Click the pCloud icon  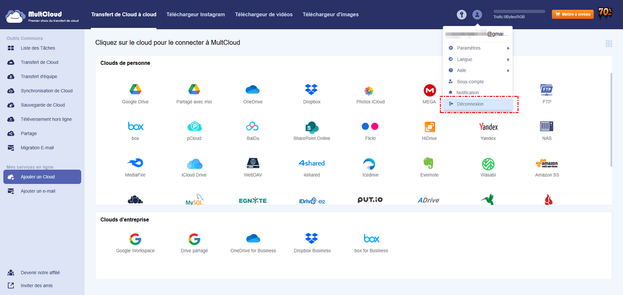[x=194, y=127]
